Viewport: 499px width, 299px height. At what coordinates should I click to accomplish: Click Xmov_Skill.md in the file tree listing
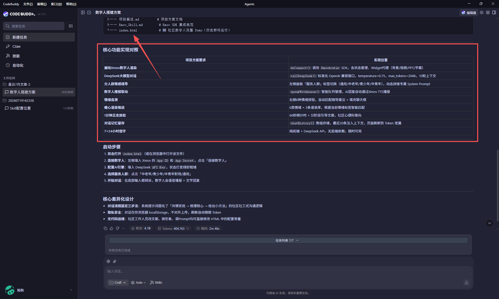(131, 25)
